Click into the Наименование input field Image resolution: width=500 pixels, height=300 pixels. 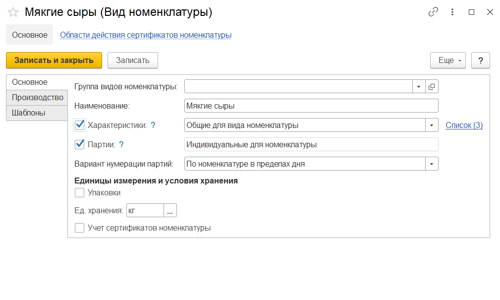click(311, 106)
